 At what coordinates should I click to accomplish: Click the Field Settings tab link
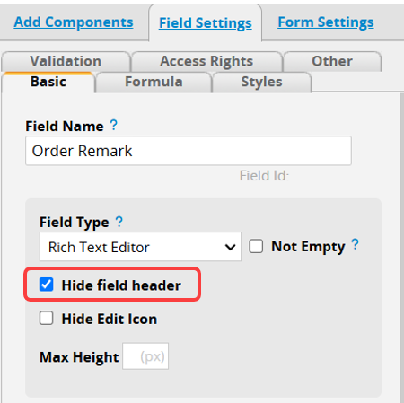tap(206, 23)
